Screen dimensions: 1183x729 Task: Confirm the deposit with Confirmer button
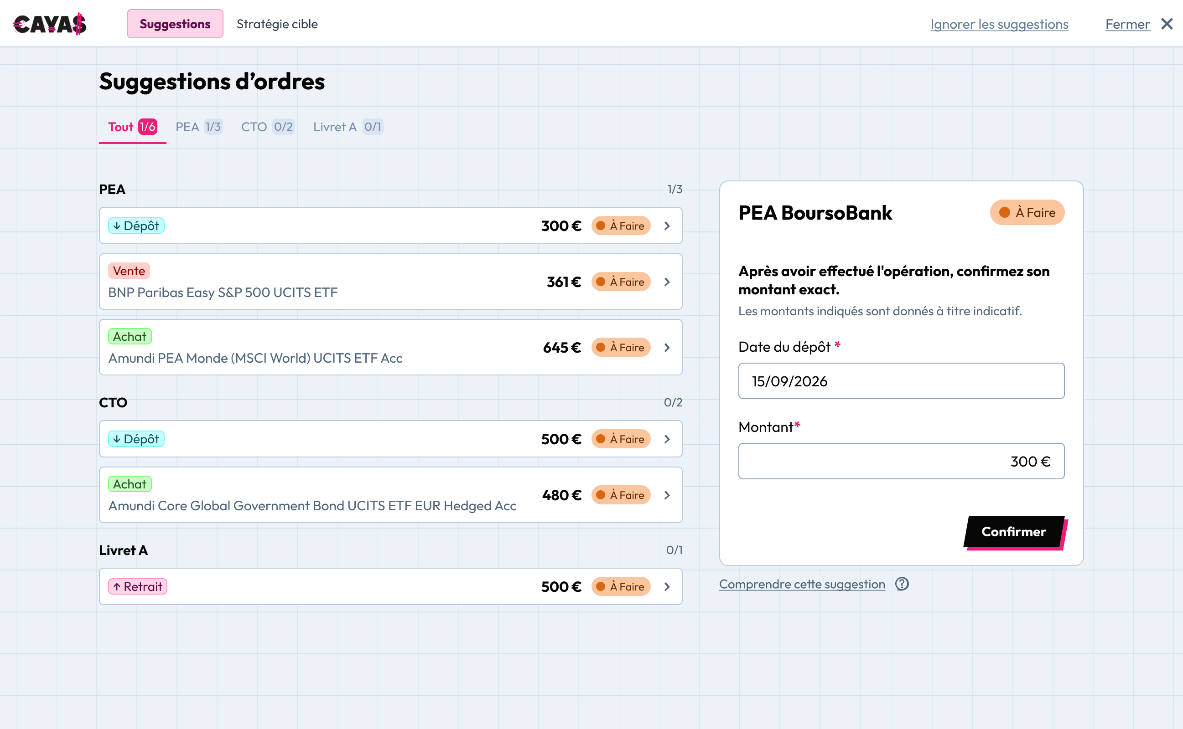coord(1014,531)
